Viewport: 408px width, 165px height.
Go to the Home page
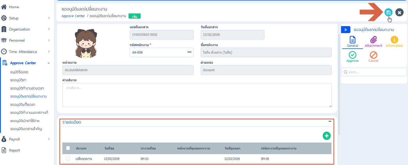coord(14,7)
